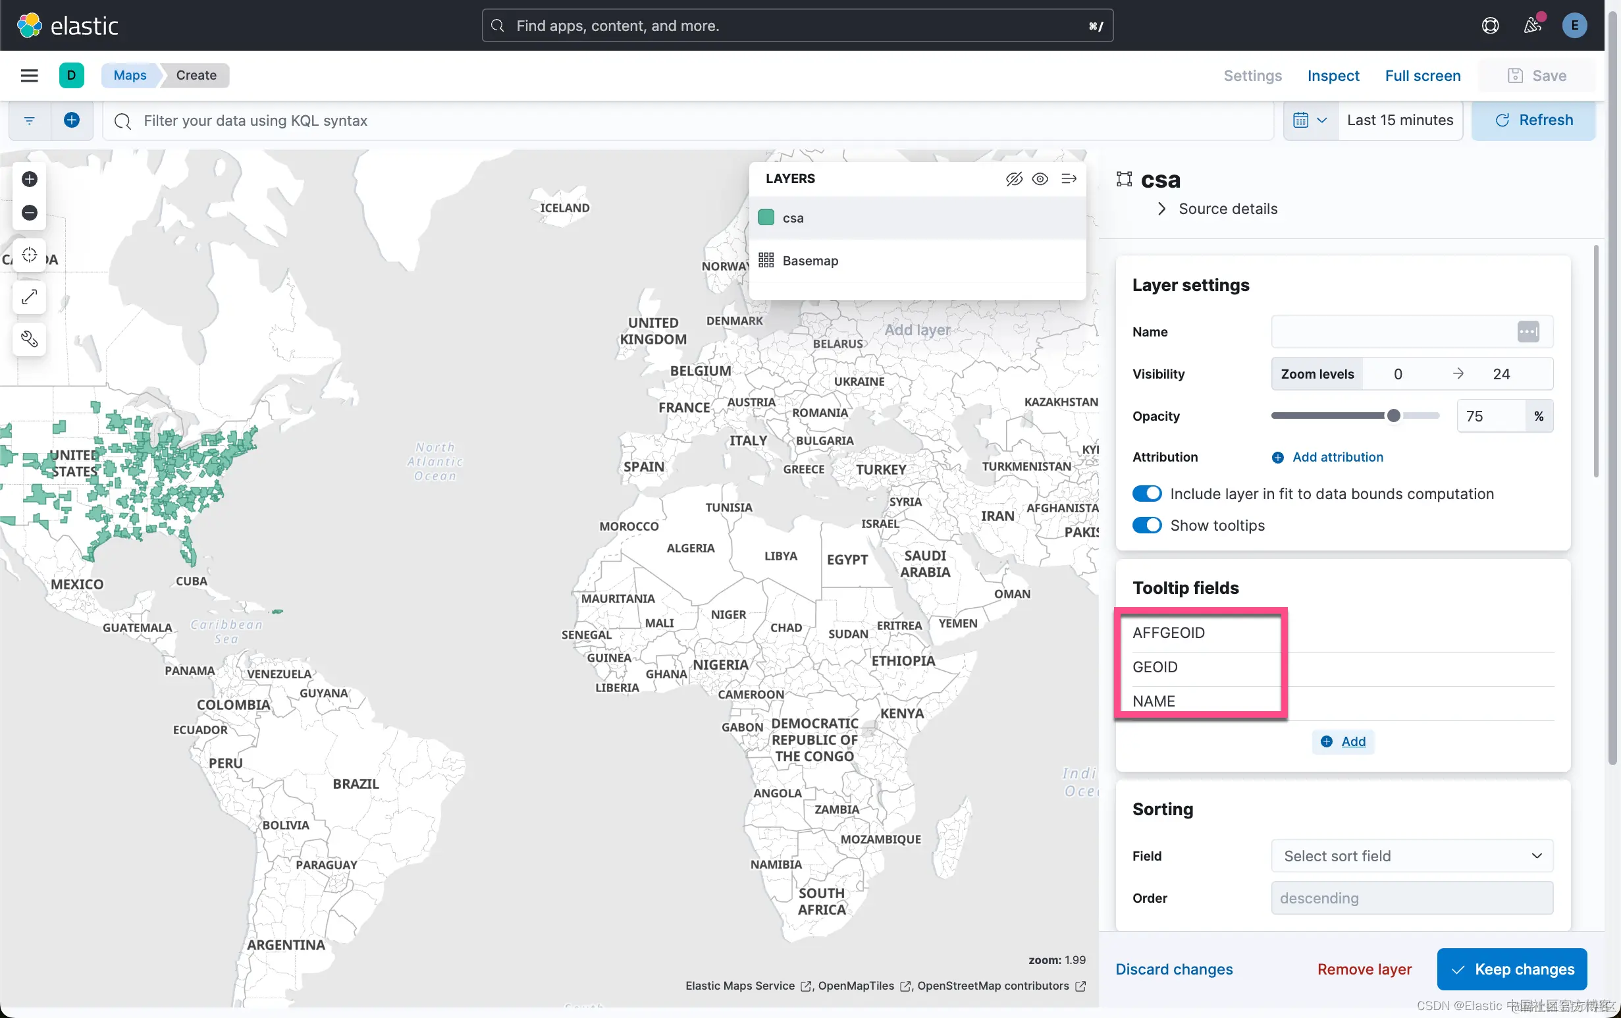Image resolution: width=1621 pixels, height=1018 pixels.
Task: Click the map zoom out button
Action: click(x=29, y=213)
